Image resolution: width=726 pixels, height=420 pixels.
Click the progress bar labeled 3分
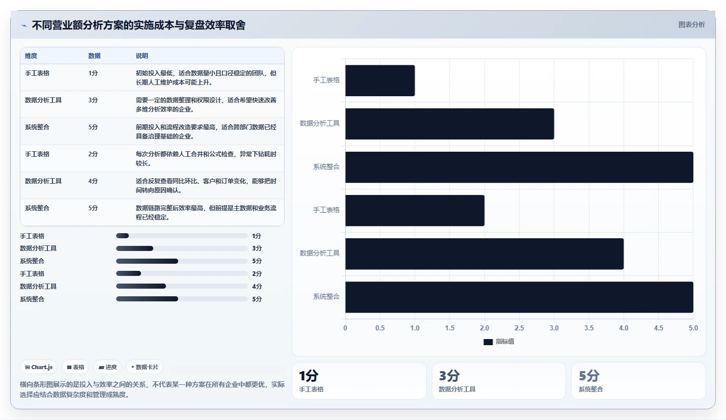coord(182,248)
